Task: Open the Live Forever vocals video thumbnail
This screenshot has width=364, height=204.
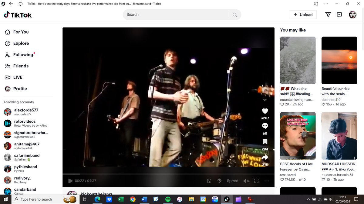Action: pyautogui.click(x=298, y=136)
